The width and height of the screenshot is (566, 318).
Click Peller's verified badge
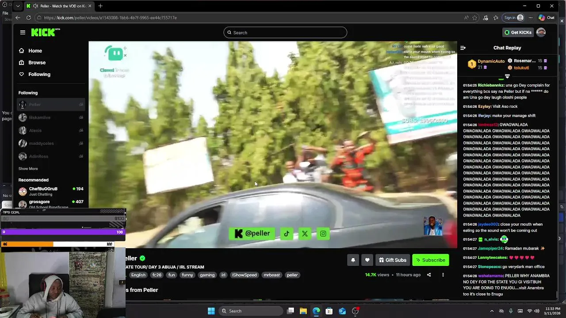142,258
